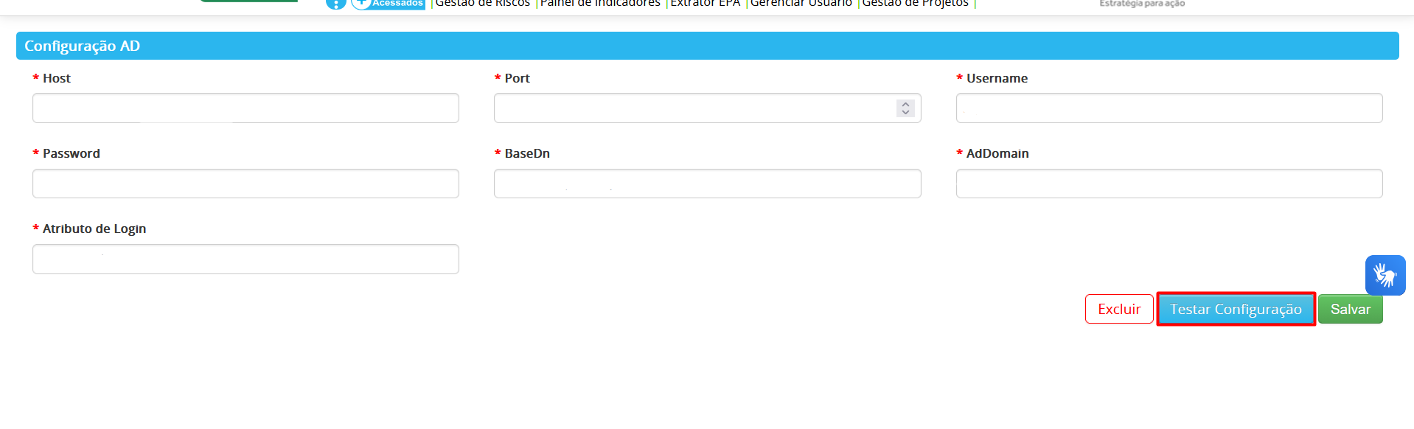Click the vertical dots menu icon
Image resolution: width=1414 pixels, height=429 pixels.
tap(335, 4)
